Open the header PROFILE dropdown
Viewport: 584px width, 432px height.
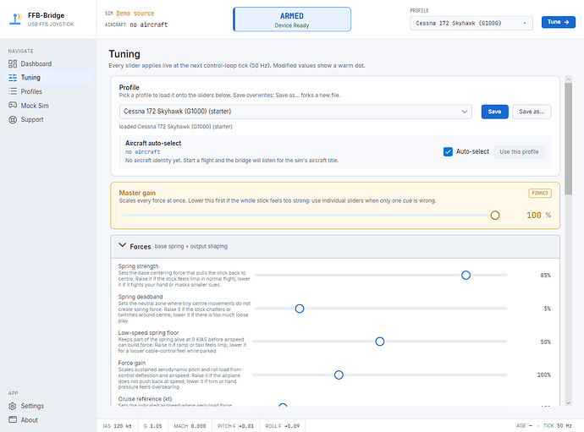pyautogui.click(x=471, y=23)
